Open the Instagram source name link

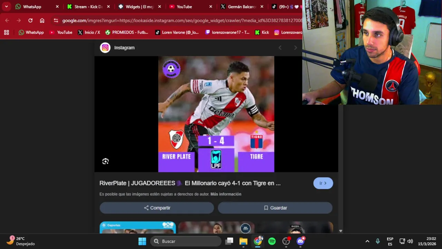coord(124,48)
